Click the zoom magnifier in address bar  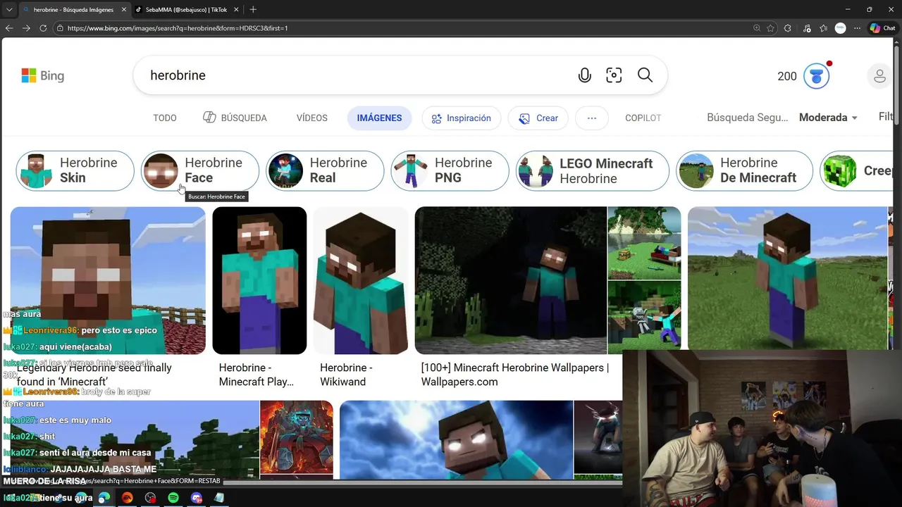pos(757,28)
